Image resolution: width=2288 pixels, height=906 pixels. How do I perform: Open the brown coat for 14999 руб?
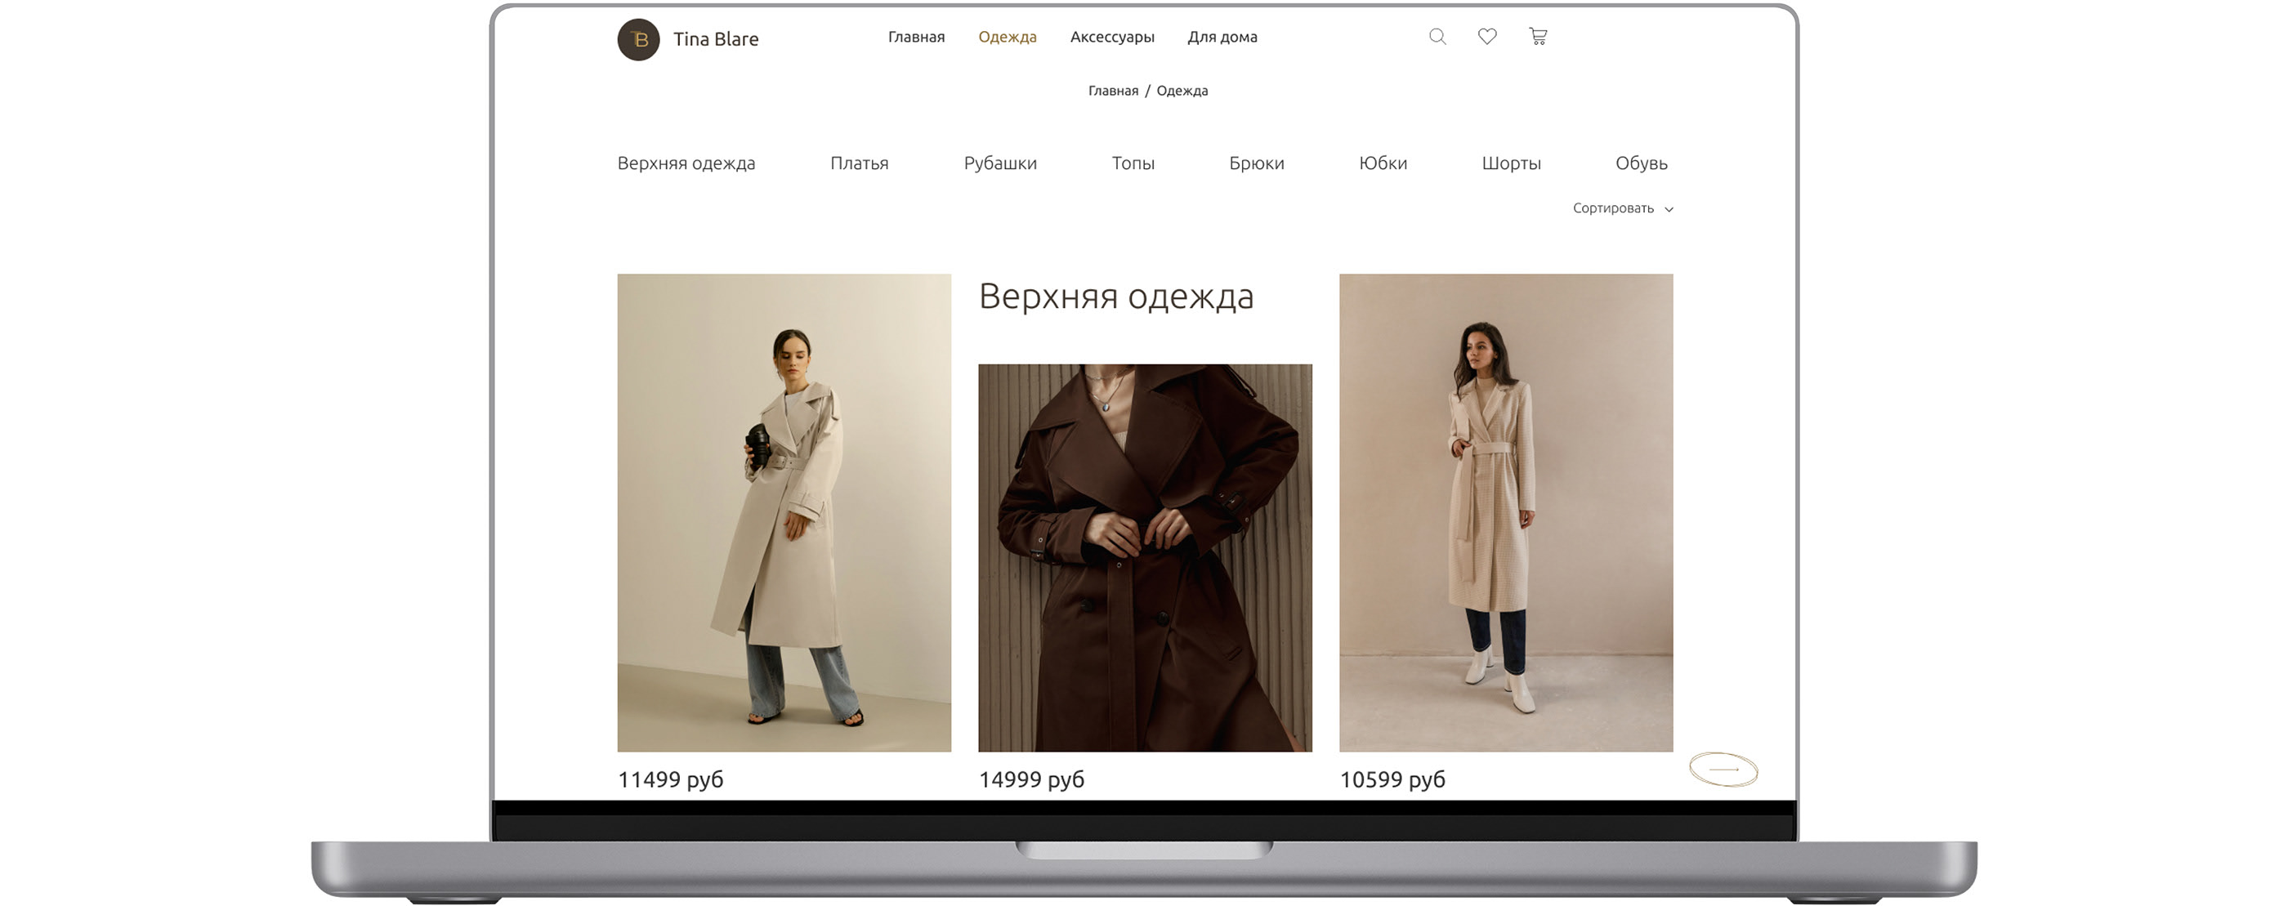coord(1144,558)
